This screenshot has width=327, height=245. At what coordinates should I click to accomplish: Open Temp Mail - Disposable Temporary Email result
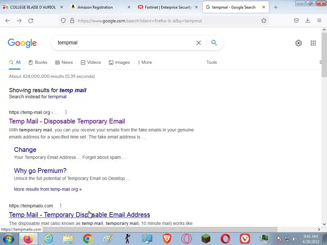[x=67, y=121]
